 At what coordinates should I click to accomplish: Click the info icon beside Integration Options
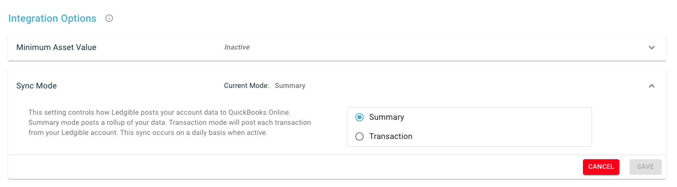pyautogui.click(x=109, y=19)
